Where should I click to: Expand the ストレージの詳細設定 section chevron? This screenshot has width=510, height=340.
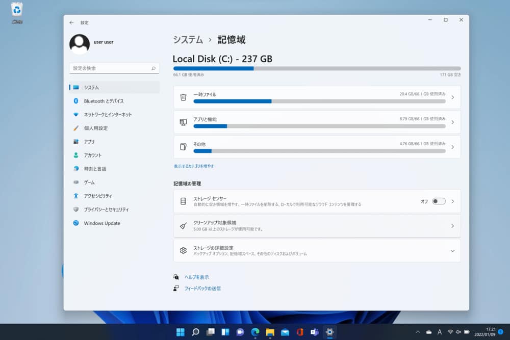(452, 250)
